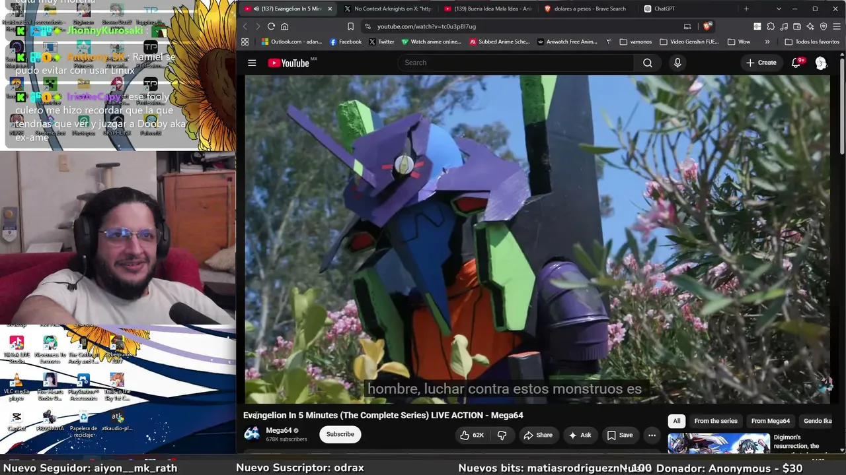The width and height of the screenshot is (846, 475).
Task: Select the All filter chip
Action: pyautogui.click(x=677, y=421)
